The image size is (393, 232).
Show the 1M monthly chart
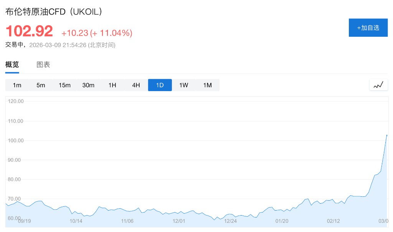207,85
